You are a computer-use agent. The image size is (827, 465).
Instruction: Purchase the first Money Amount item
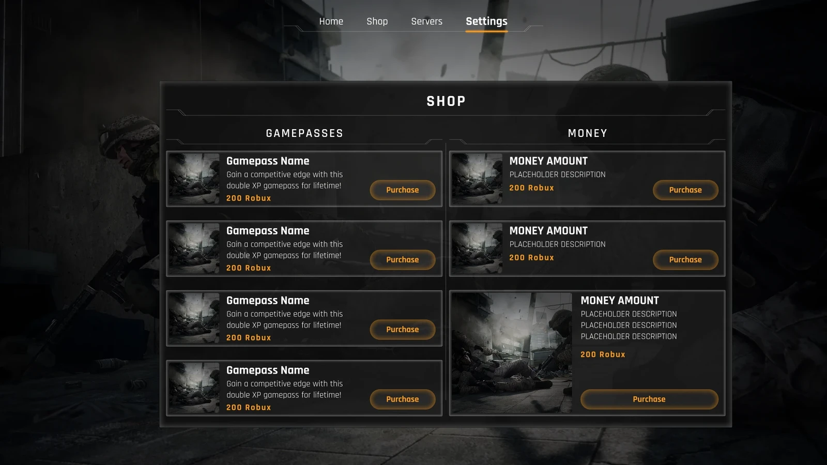[x=685, y=190]
